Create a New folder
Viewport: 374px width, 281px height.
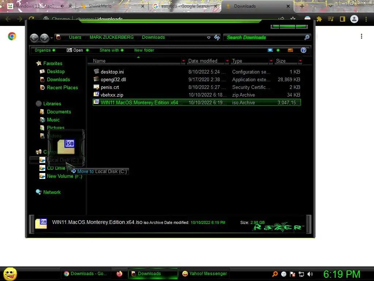click(x=144, y=50)
